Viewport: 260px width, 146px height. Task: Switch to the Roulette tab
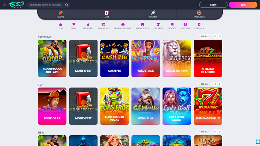(199, 14)
